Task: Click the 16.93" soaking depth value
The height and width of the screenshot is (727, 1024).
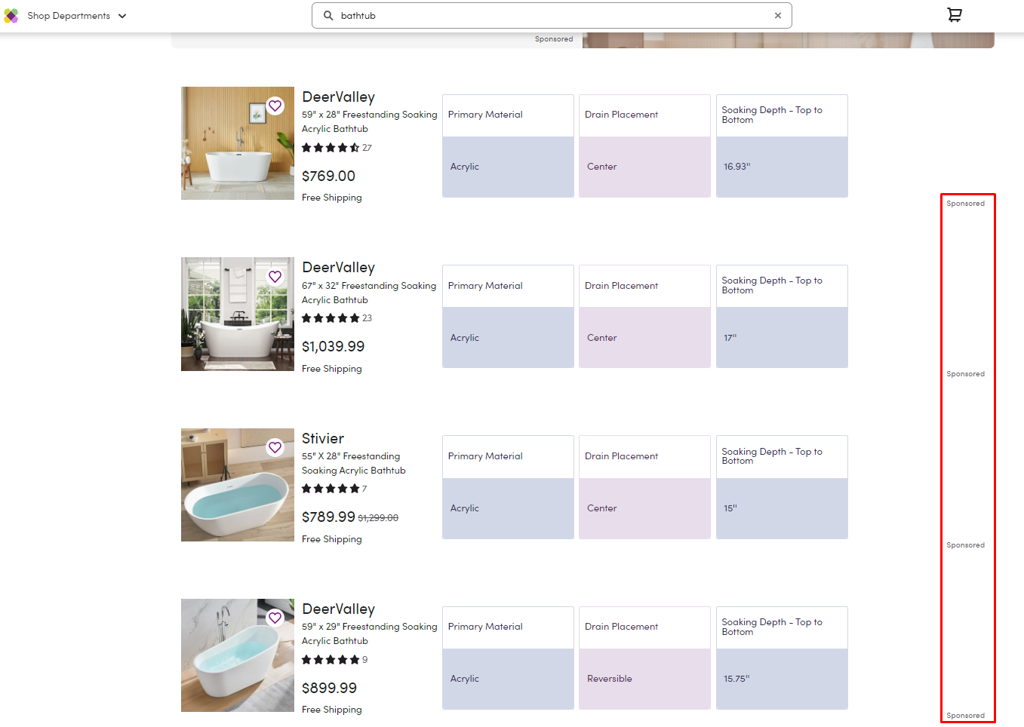Action: coord(737,167)
